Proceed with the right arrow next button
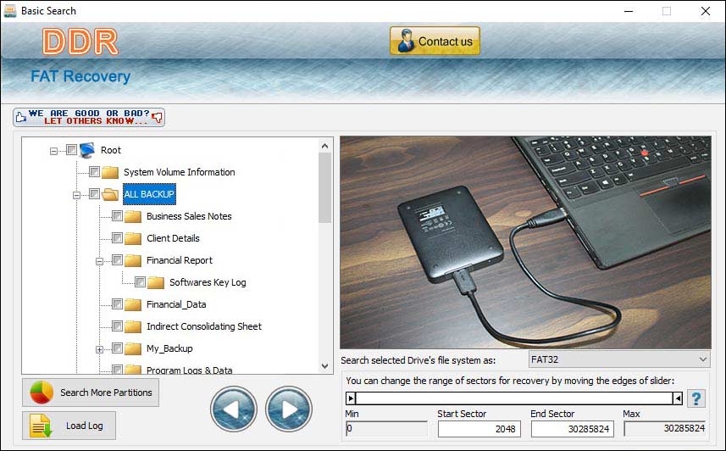This screenshot has height=451, width=726. tap(289, 409)
